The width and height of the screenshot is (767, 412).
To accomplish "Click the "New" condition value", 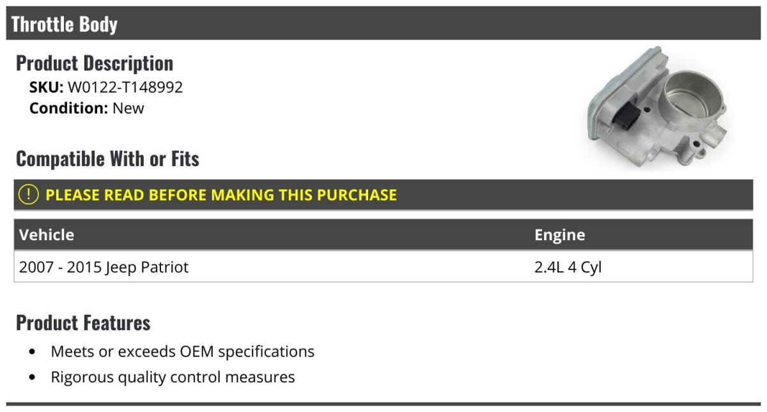I will coord(128,108).
